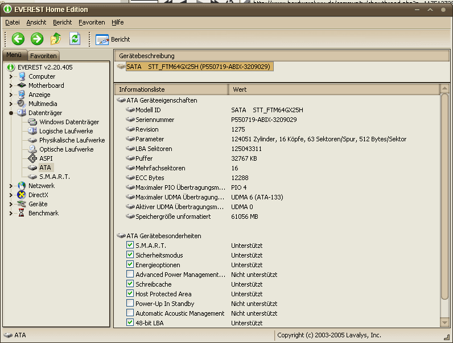This screenshot has height=343, width=453.
Task: Toggle the 48-bit LBA checkbox
Action: click(130, 322)
